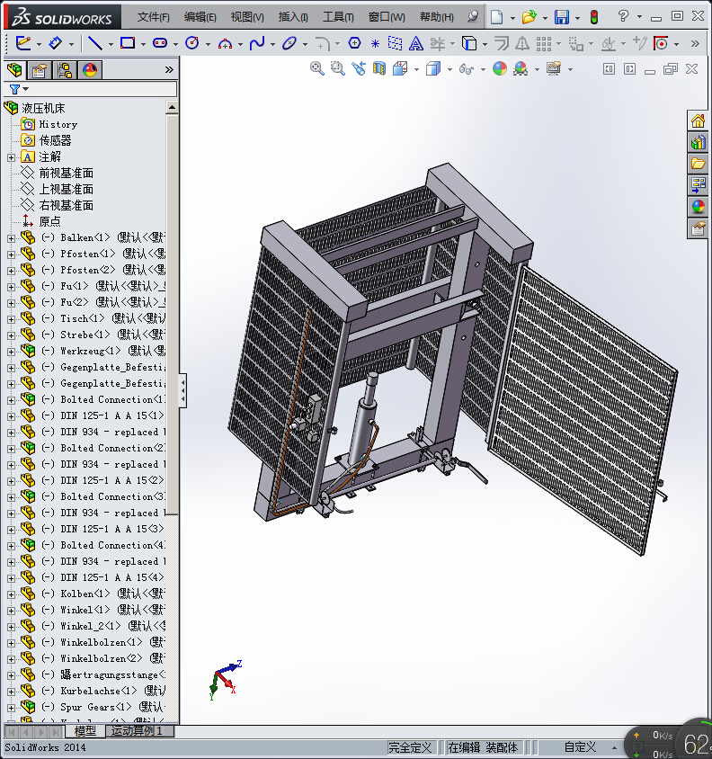This screenshot has height=759, width=712.
Task: Select the Line sketch tool
Action: (x=93, y=43)
